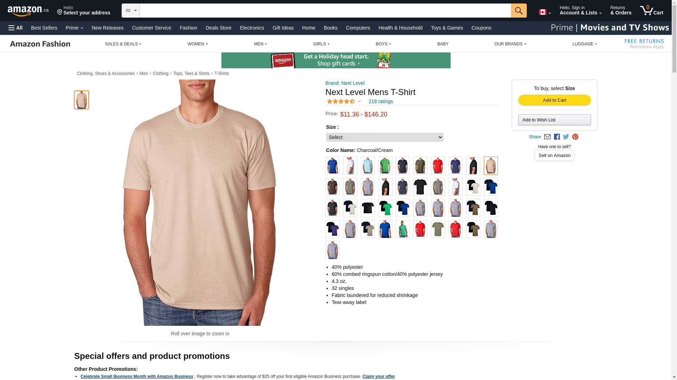This screenshot has height=380, width=677.
Task: Share on Twitter bird icon
Action: pos(566,137)
